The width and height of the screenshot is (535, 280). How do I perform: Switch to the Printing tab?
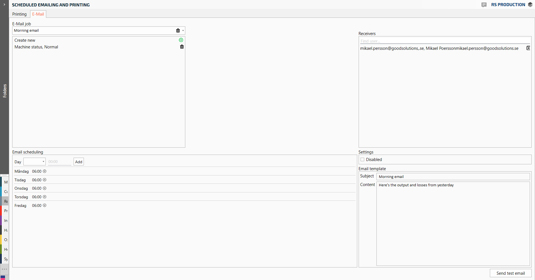[20, 14]
